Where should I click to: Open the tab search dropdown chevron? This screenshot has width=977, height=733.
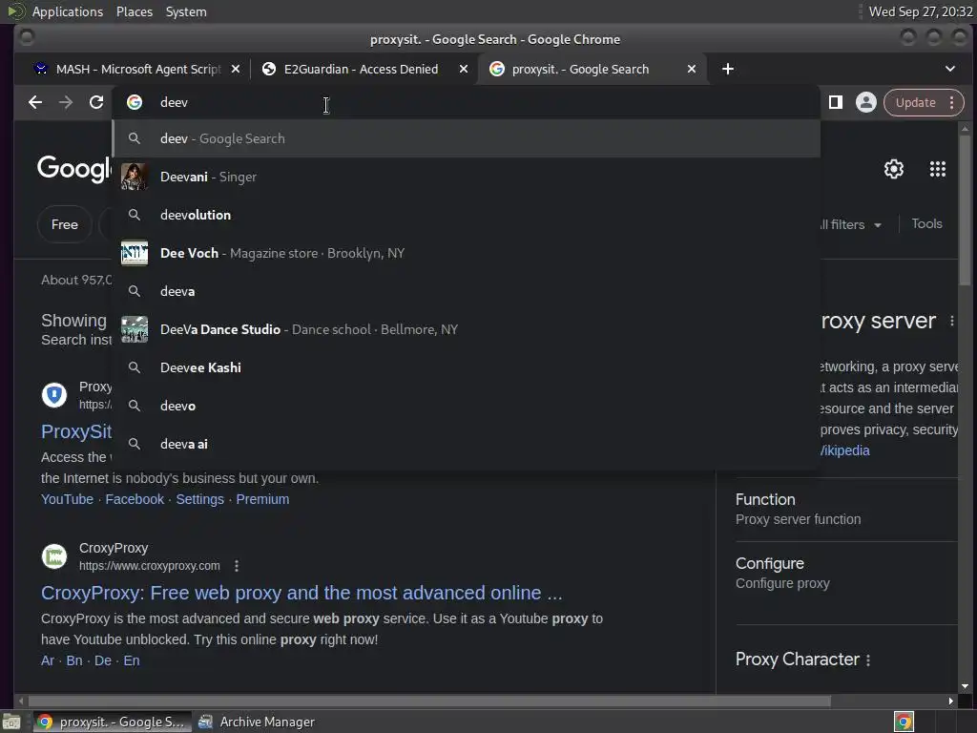coord(950,69)
